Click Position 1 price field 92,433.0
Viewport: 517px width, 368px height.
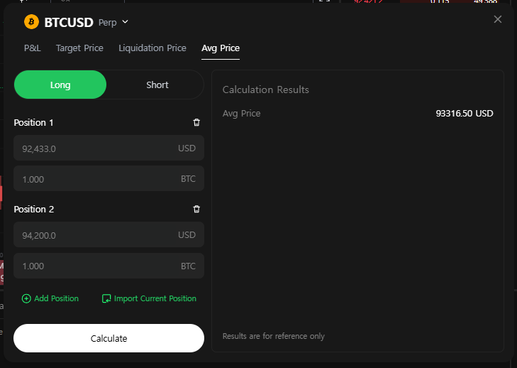pyautogui.click(x=109, y=148)
